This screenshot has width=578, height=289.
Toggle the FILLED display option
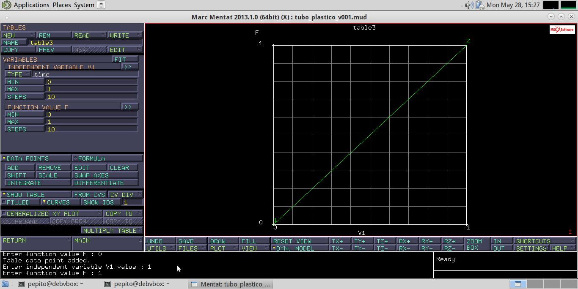click(21, 202)
